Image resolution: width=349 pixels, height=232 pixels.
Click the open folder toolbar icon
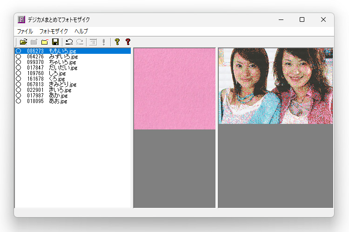(x=23, y=42)
